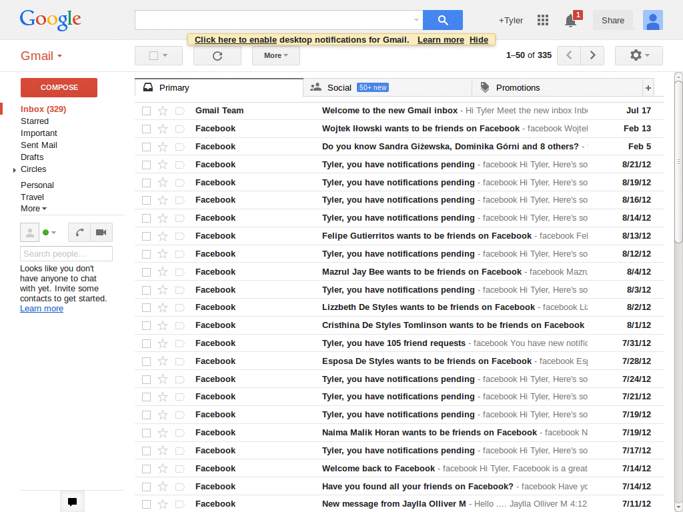
Task: Switch to the Social tab
Action: pos(340,87)
